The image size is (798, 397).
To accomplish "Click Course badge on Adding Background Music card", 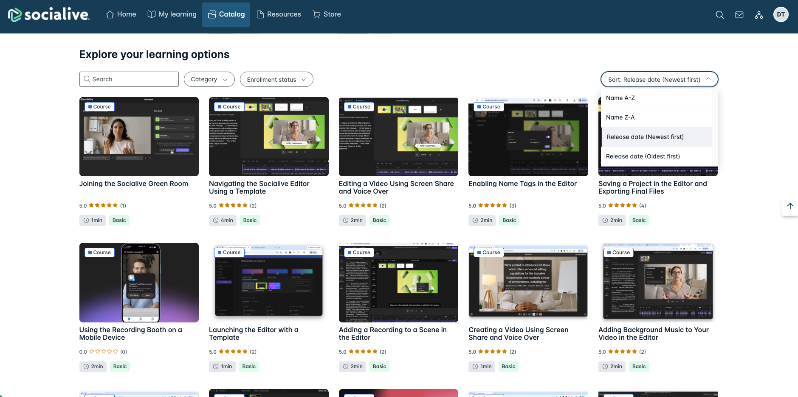I will [x=618, y=253].
